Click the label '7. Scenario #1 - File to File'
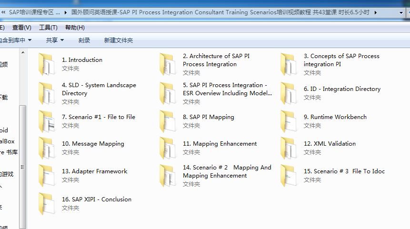The image size is (410, 229). click(99, 117)
